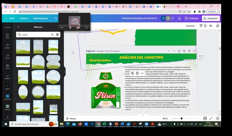The image size is (232, 136).
Task: Open the Archivo menu
Action: [x=24, y=18]
